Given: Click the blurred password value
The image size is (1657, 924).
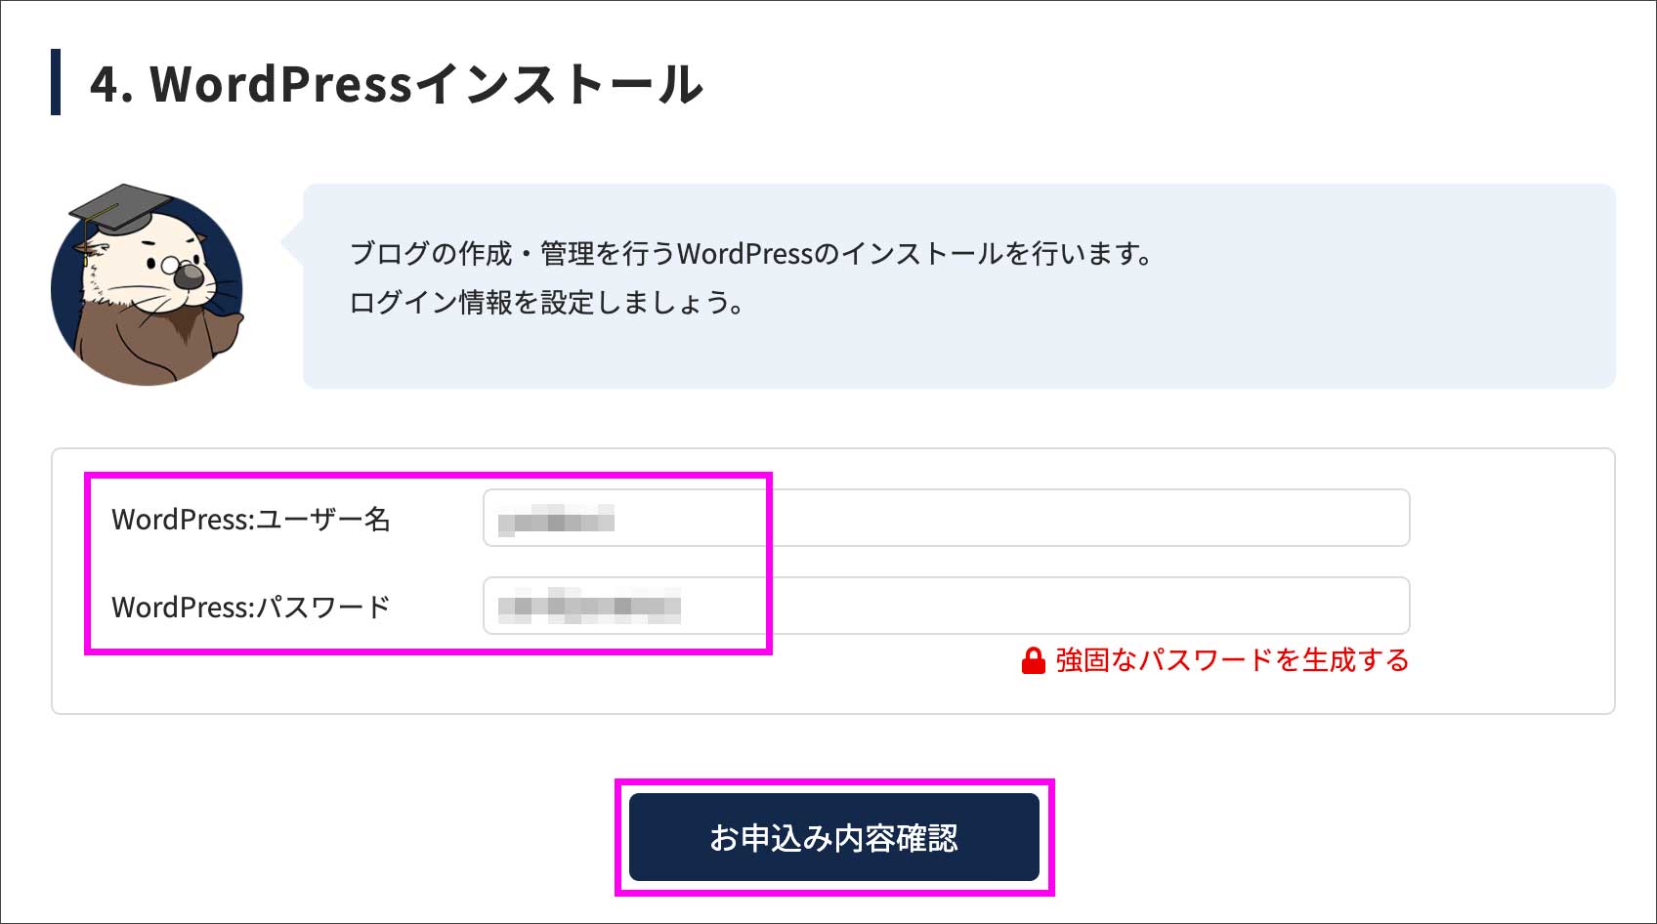Looking at the screenshot, I should 588,607.
